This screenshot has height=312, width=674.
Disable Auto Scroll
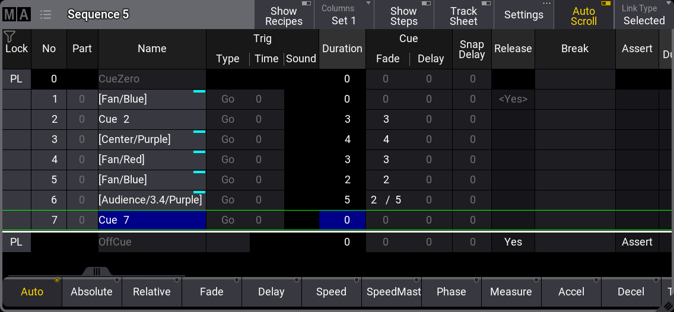point(583,15)
